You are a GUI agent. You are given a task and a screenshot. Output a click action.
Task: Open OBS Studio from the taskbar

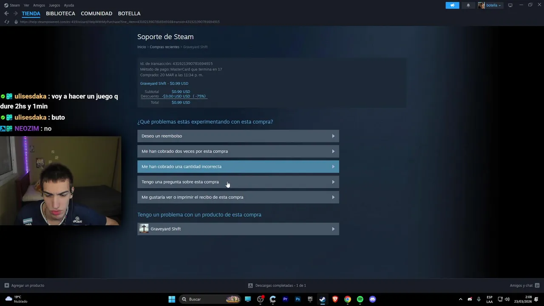click(261, 299)
